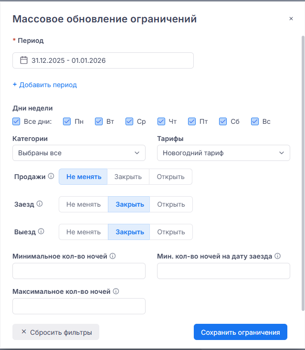
Task: Close the Массовое обновление ограничений dialog
Action: click(291, 19)
